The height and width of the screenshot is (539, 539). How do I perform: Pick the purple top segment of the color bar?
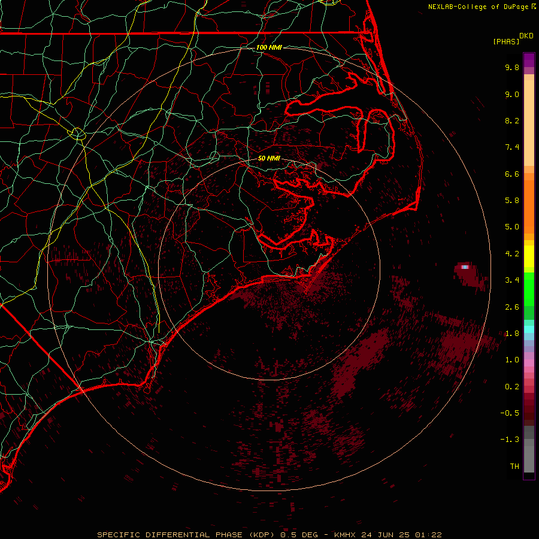click(529, 60)
